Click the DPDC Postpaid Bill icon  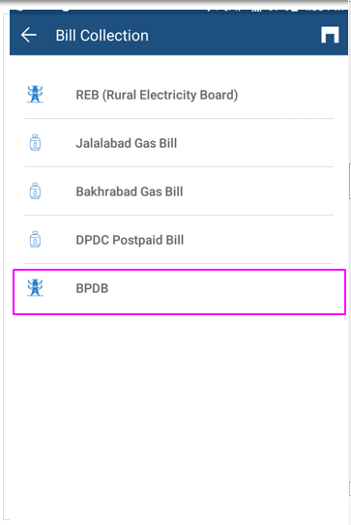tap(35, 240)
